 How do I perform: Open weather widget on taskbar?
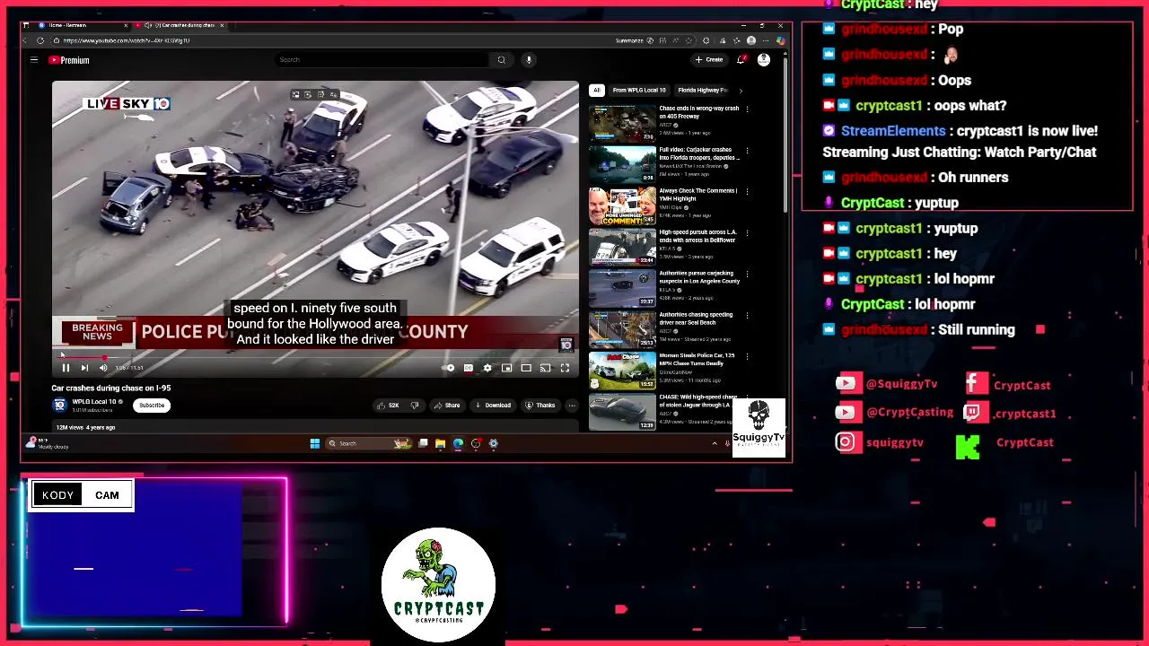47,443
